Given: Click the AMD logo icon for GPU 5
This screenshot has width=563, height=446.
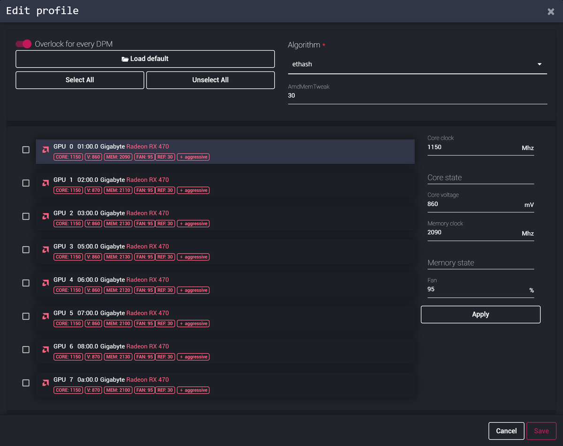Looking at the screenshot, I should (46, 316).
